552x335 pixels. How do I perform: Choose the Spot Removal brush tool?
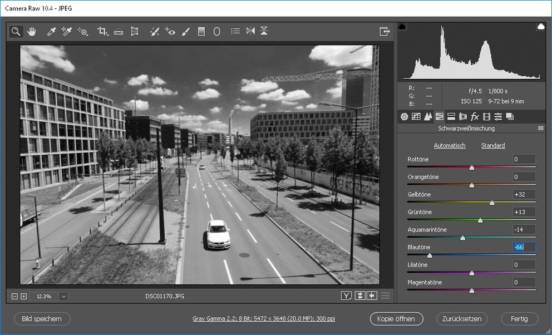point(154,31)
